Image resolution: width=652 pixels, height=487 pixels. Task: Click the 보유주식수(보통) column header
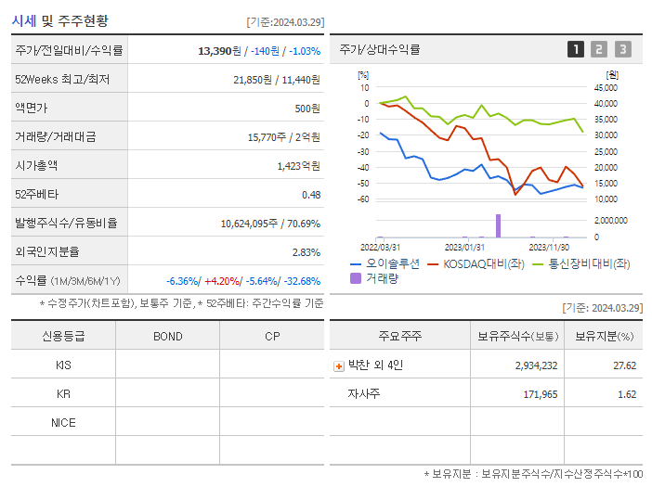517,336
